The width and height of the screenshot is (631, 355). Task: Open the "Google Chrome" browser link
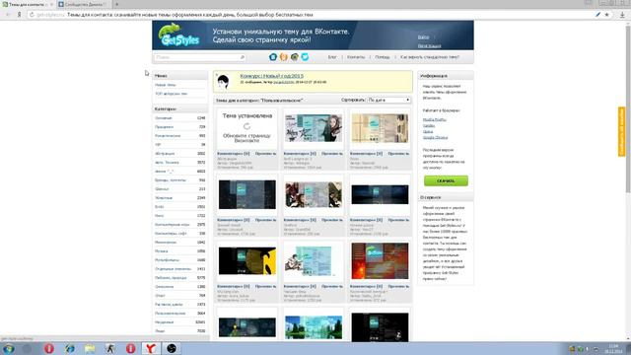pyautogui.click(x=435, y=138)
